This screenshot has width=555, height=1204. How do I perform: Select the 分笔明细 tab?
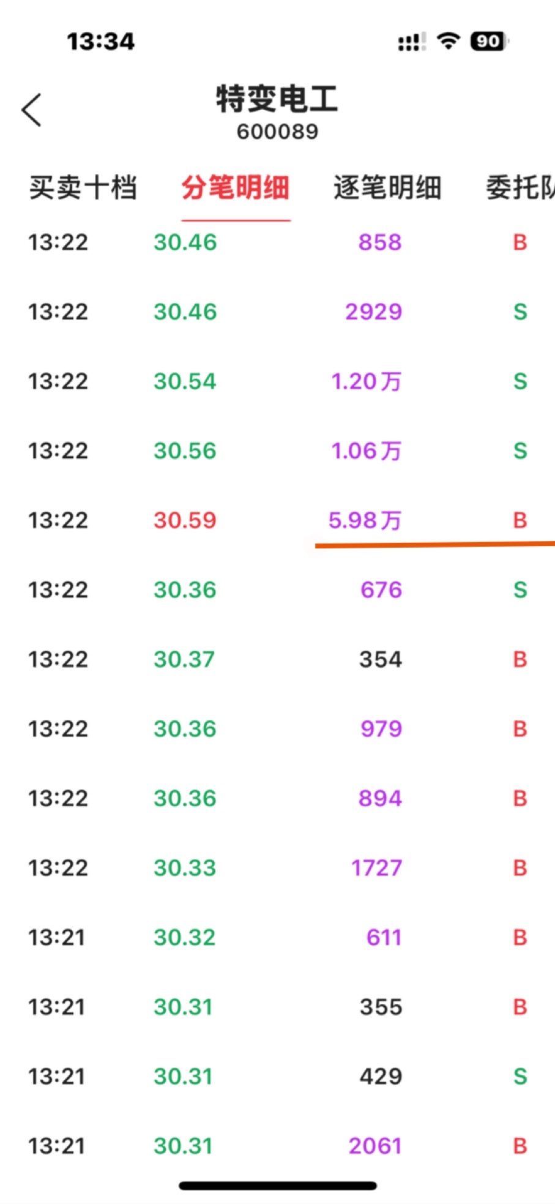tap(236, 187)
